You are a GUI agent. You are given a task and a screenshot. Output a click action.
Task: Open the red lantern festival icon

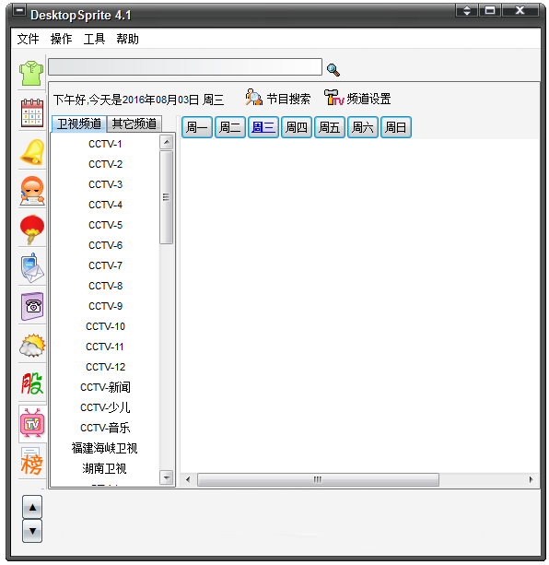pos(32,230)
